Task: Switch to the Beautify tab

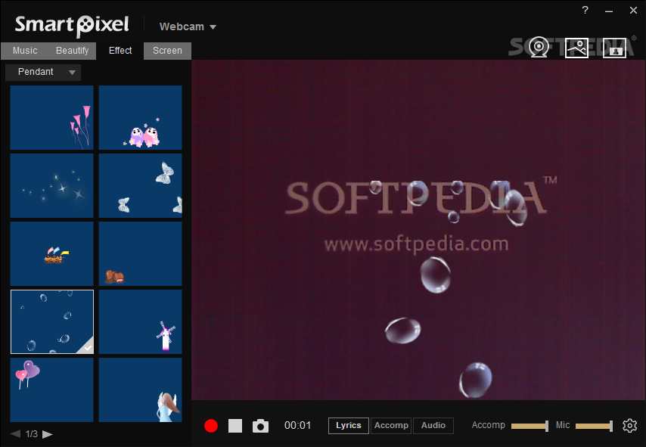Action: 72,51
